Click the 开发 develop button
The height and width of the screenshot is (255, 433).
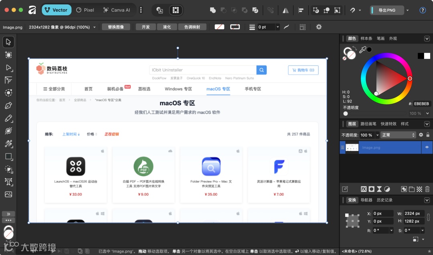pos(146,27)
